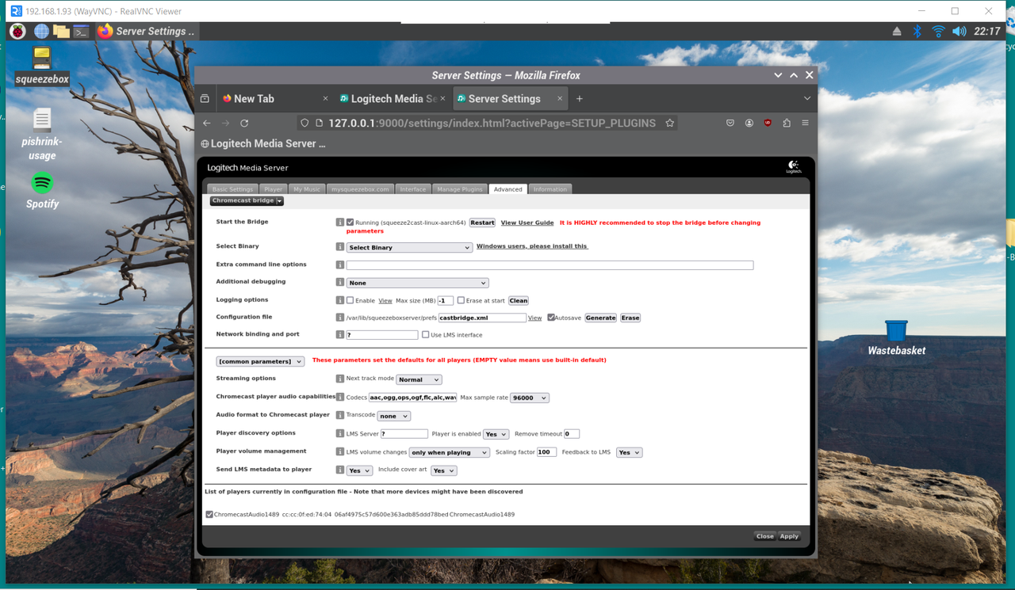1015x590 pixels.
Task: Click the Restart bridge button
Action: [x=482, y=223]
